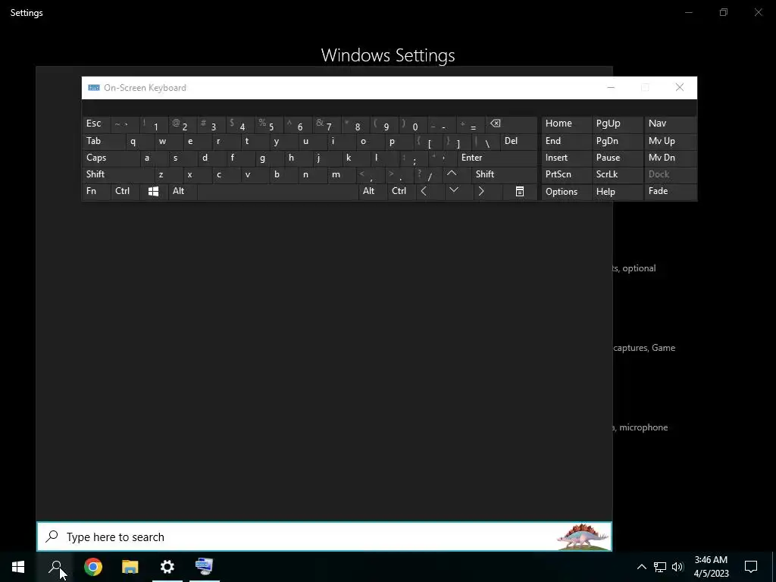
Task: Click the left arrow key on keyboard
Action: [424, 191]
